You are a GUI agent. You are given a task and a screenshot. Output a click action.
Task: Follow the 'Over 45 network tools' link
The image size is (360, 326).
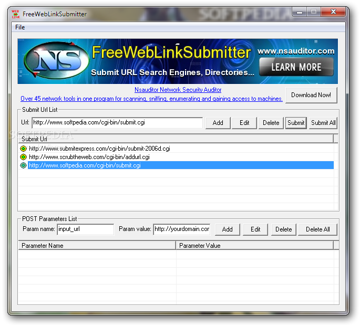coord(151,99)
